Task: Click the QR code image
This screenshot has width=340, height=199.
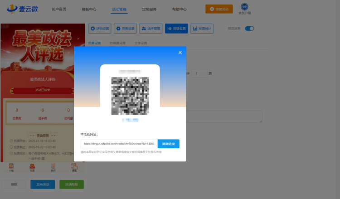Action: tap(130, 96)
